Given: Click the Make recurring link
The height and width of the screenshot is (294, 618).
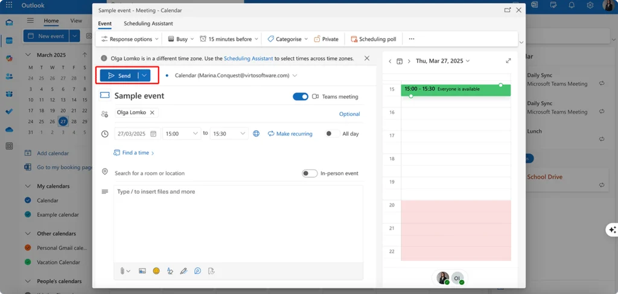Looking at the screenshot, I should point(290,133).
